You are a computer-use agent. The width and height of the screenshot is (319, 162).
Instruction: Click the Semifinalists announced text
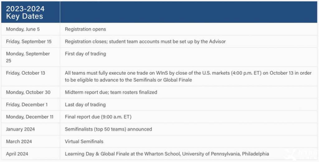pyautogui.click(x=108, y=129)
